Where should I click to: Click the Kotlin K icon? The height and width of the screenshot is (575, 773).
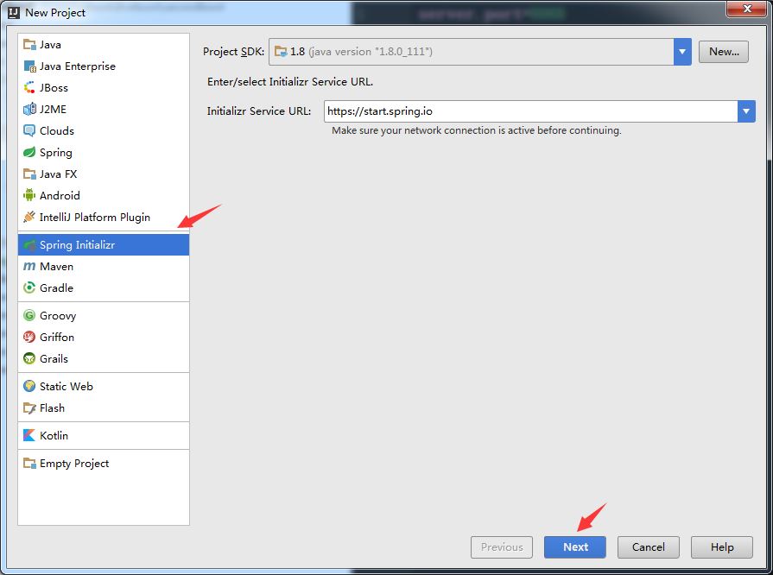tap(29, 435)
